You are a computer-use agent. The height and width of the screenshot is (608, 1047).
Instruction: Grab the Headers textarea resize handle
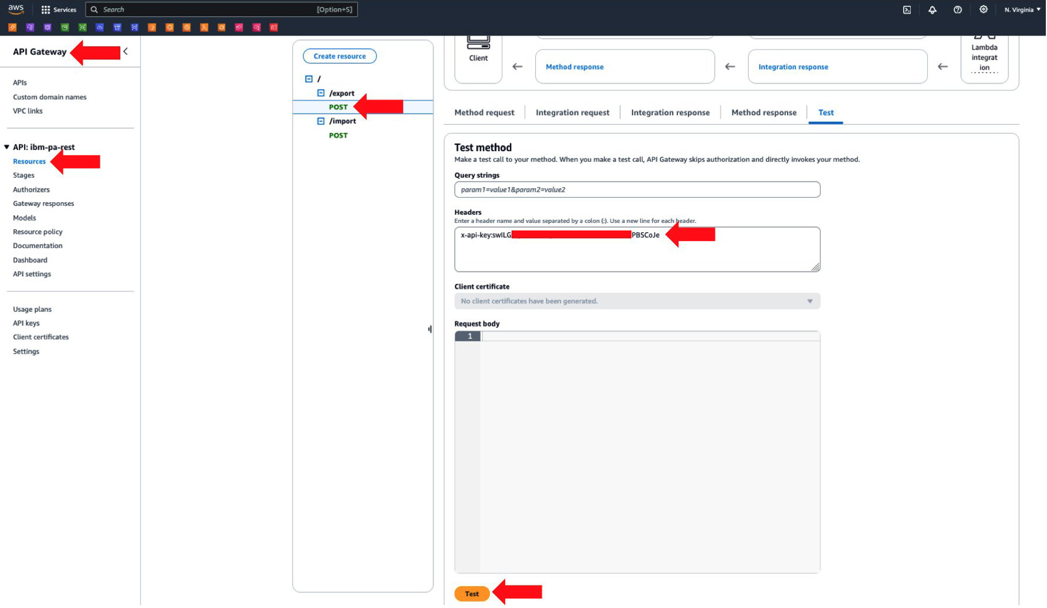click(x=816, y=267)
